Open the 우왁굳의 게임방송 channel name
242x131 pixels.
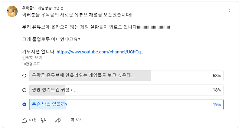37,8
